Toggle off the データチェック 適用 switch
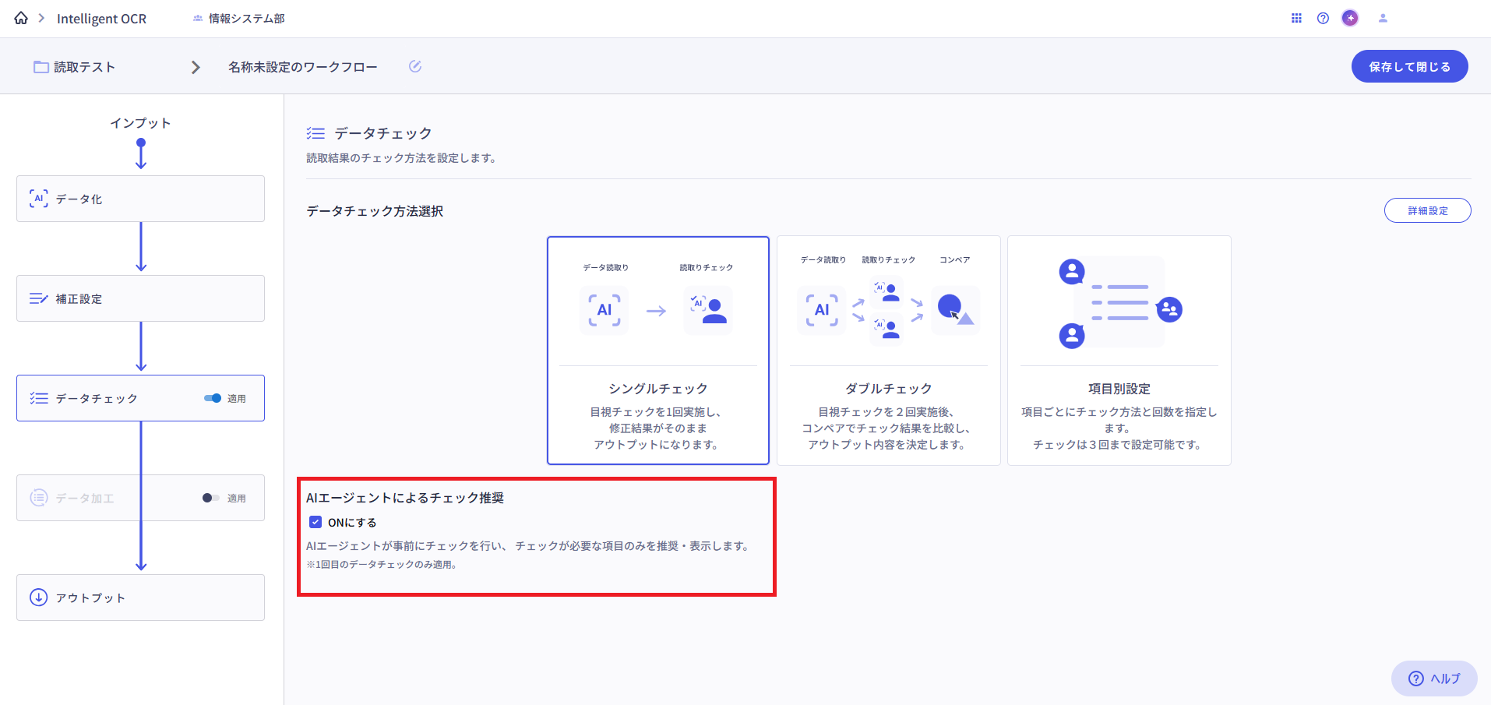 coord(212,398)
